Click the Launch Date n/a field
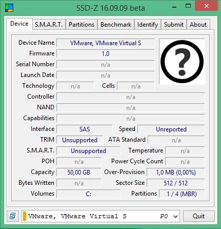This screenshot has height=229, width=221. (x=106, y=75)
